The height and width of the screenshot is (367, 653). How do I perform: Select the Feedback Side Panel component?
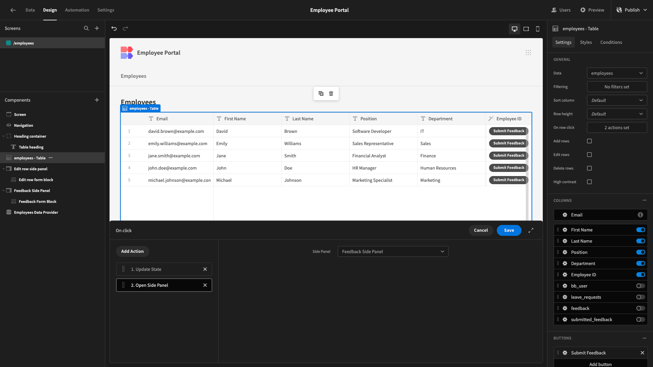pos(32,191)
